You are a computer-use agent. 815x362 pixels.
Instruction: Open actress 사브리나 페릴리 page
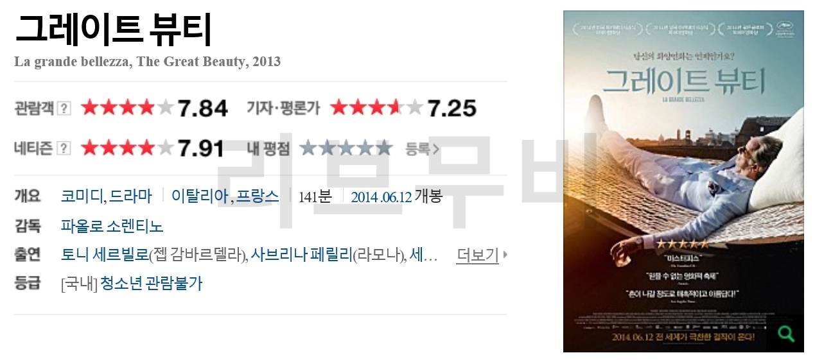(302, 255)
